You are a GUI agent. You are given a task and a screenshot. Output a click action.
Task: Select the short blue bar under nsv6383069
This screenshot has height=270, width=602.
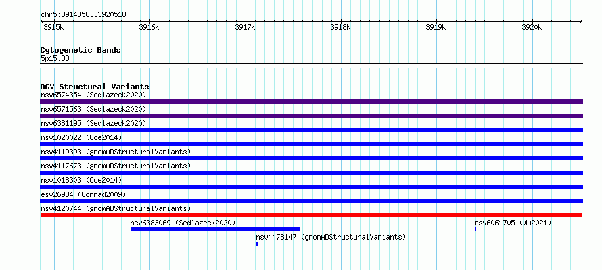[215, 229]
